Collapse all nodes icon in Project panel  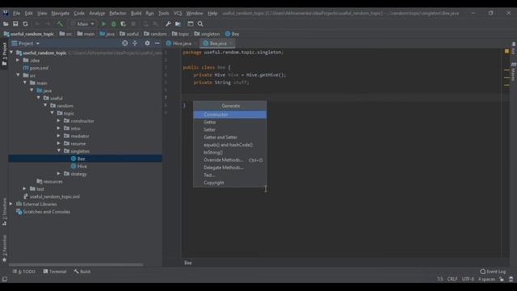(x=135, y=43)
